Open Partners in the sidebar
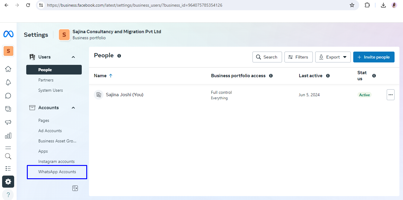The image size is (403, 200). [46, 80]
